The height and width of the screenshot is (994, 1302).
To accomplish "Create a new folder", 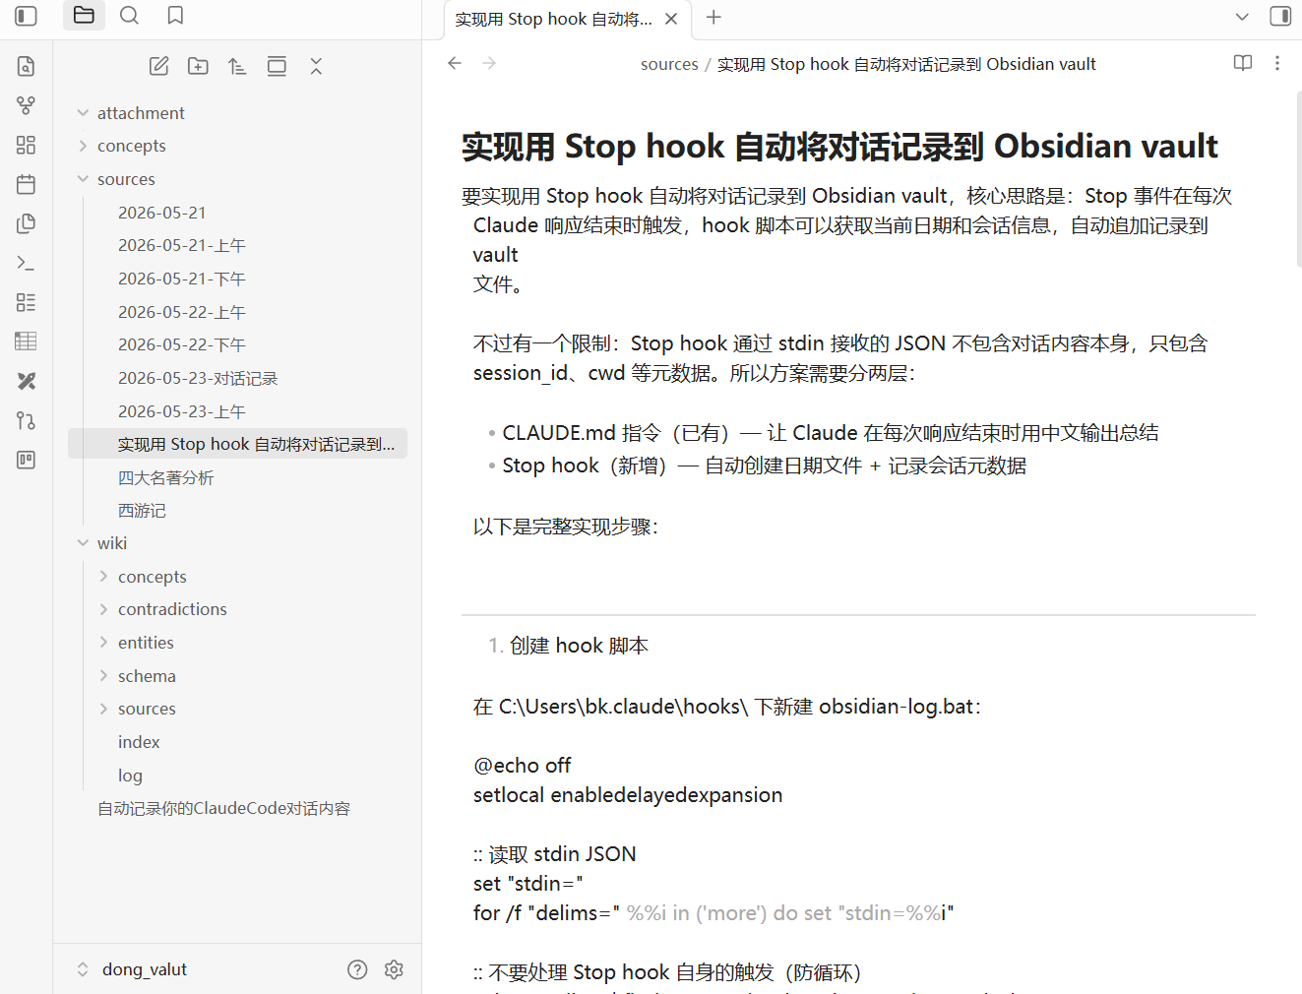I will click(x=198, y=66).
